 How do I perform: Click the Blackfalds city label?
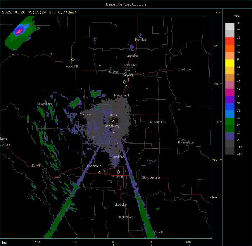click(129, 65)
